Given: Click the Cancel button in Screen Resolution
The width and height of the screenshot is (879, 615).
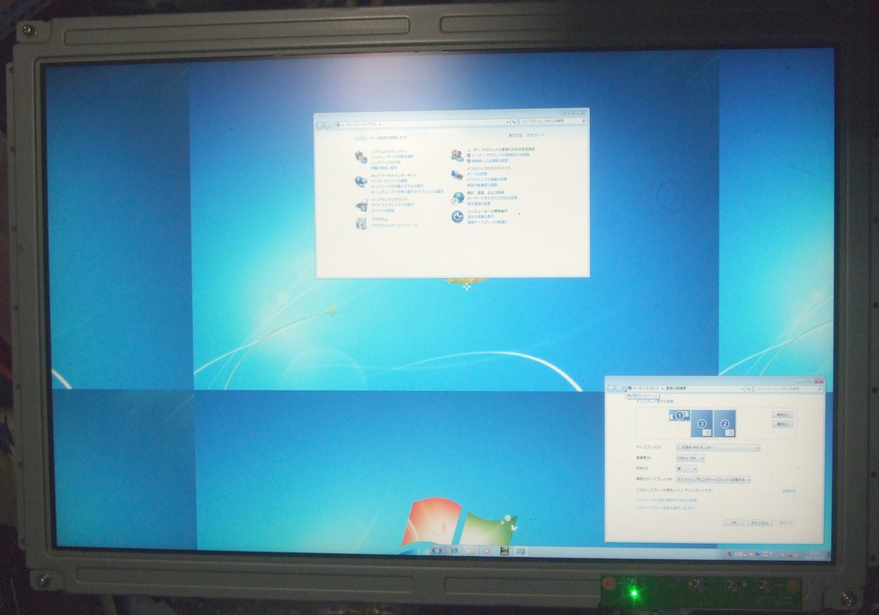Looking at the screenshot, I should click(x=760, y=522).
